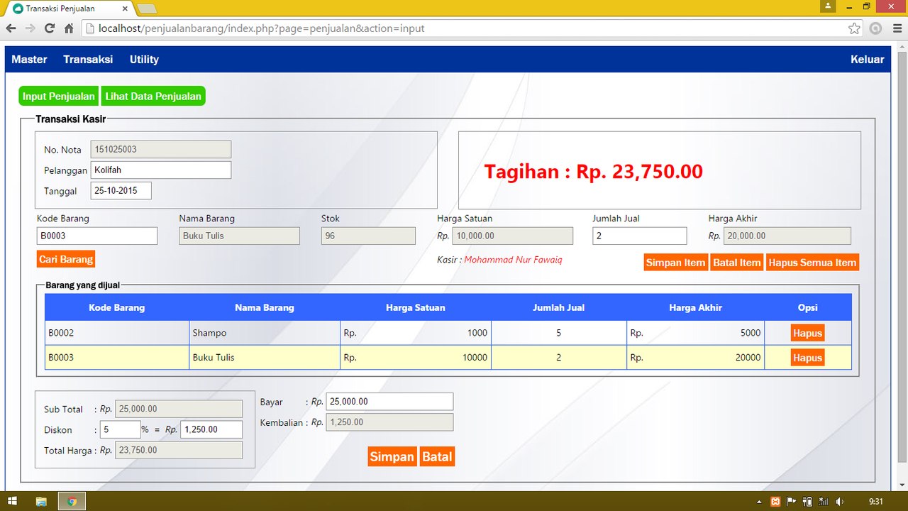Click the taskbar clock 9:31
Screen dimensions: 908x511
click(876, 502)
